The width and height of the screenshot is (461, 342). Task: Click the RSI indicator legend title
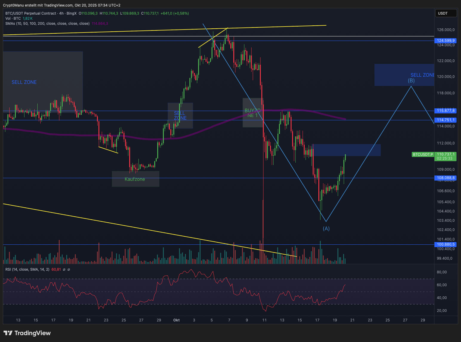pyautogui.click(x=27, y=269)
